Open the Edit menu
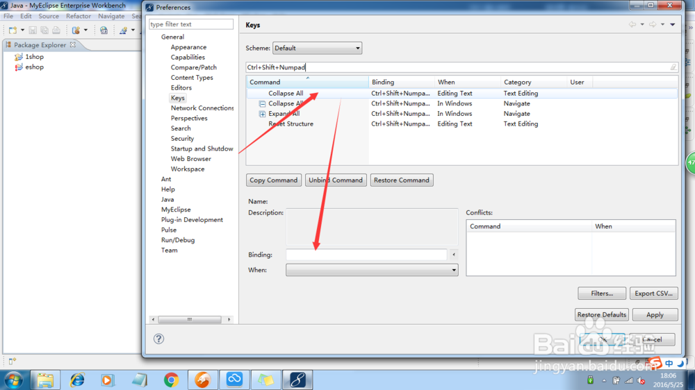 tap(26, 16)
